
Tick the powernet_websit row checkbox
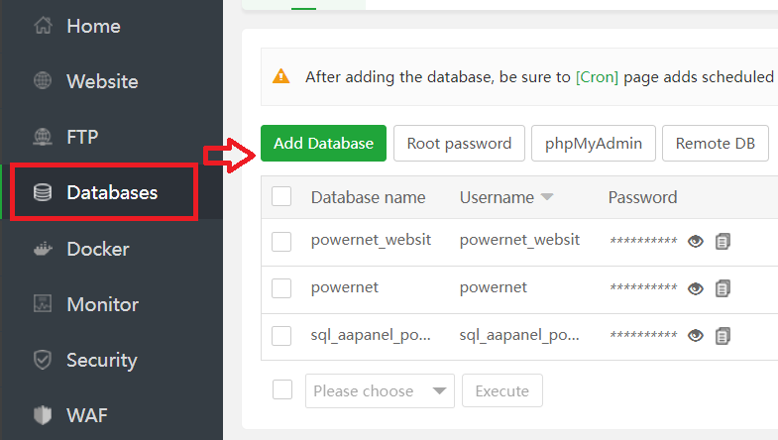[281, 241]
